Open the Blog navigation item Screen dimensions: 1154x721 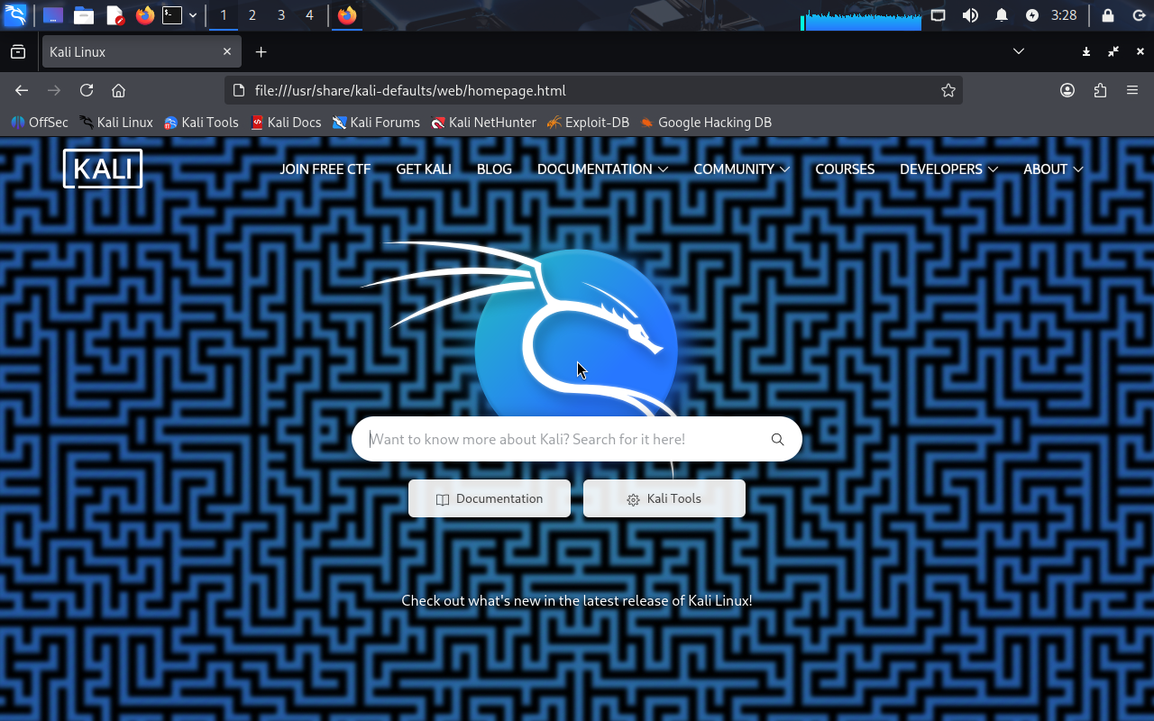[494, 169]
